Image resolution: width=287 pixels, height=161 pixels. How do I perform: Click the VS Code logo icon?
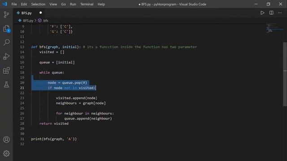coord(5,4)
